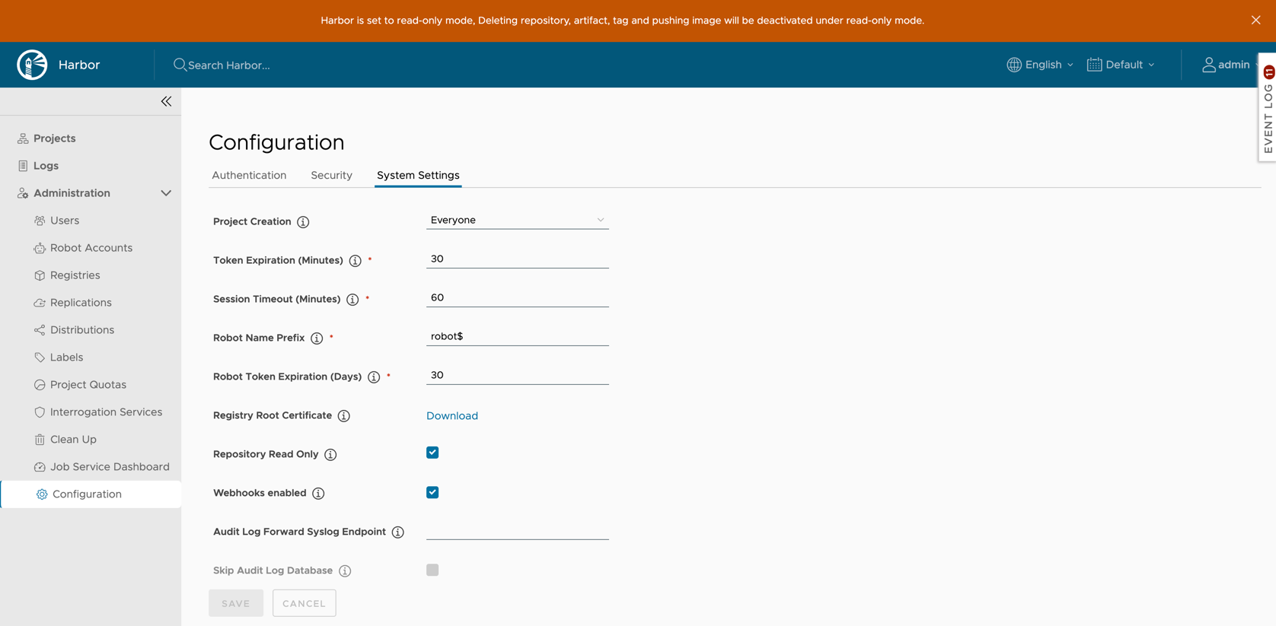Click info icon next to Webhooks enabled
The width and height of the screenshot is (1276, 626).
pos(318,494)
